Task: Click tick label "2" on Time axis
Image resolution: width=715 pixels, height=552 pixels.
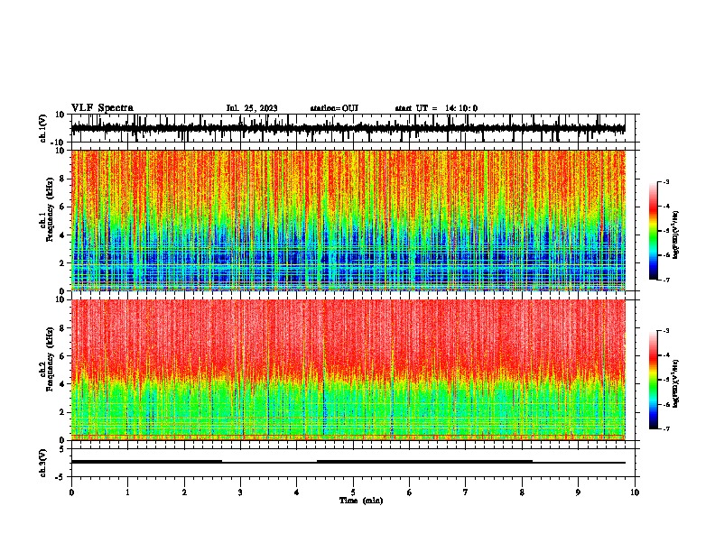Action: (x=184, y=492)
